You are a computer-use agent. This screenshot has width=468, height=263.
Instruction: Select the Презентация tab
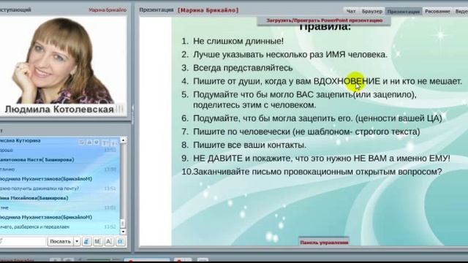[x=404, y=12]
